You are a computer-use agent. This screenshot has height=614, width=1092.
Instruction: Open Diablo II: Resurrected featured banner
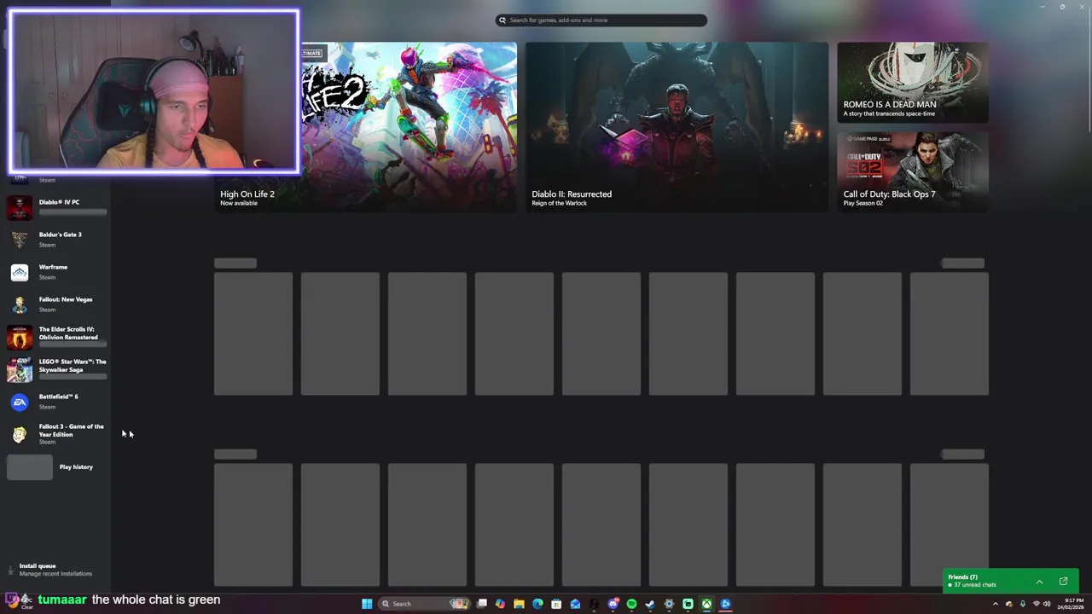point(677,126)
